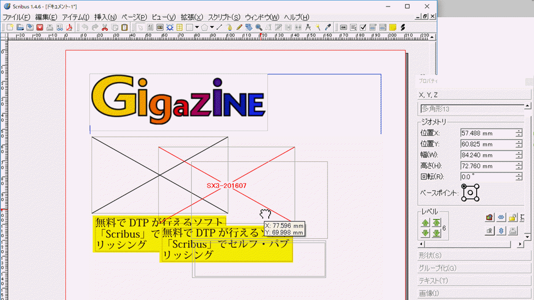The width and height of the screenshot is (534, 300).
Task: Insert a PDF push button (OK icon)
Action: point(344,27)
